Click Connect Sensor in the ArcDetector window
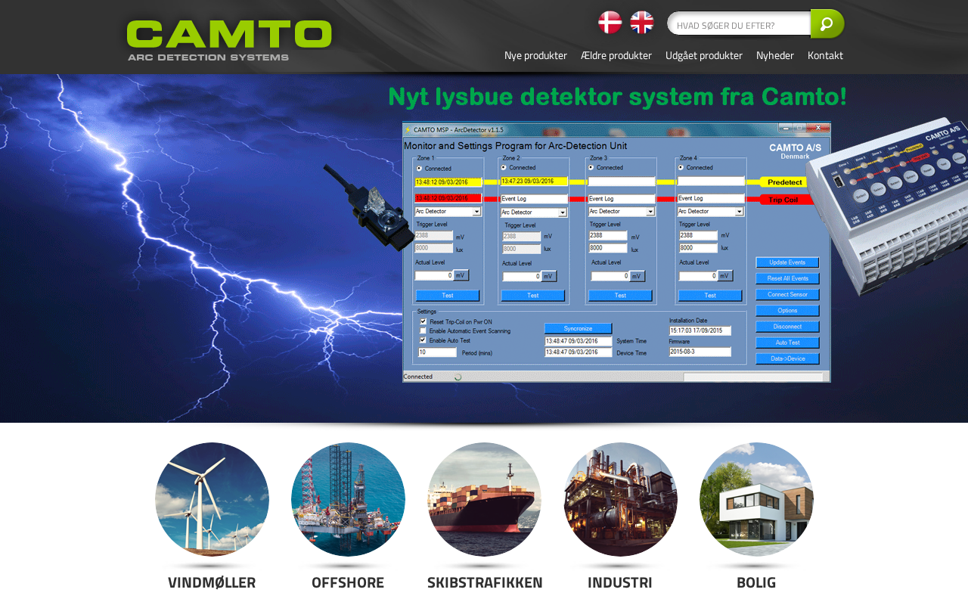The height and width of the screenshot is (605, 968). [x=787, y=294]
